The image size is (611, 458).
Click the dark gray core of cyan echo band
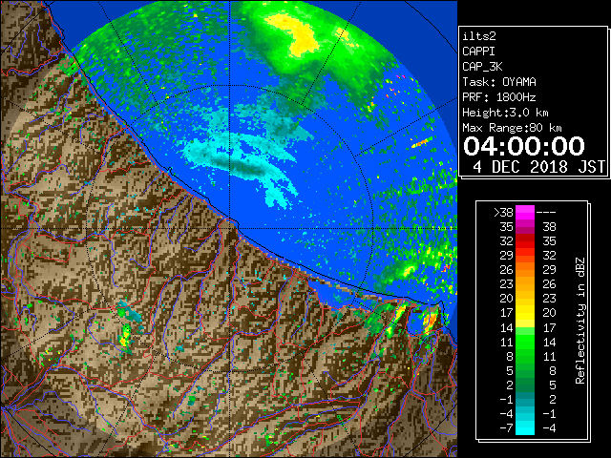(x=241, y=166)
